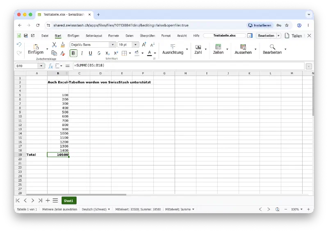
Task: Toggle underline formatting
Action: click(x=90, y=53)
